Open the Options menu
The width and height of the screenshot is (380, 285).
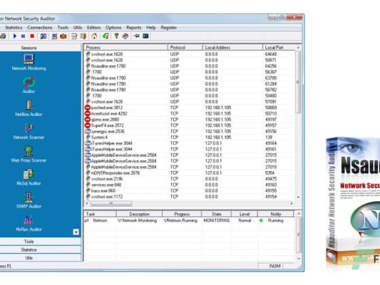pyautogui.click(x=113, y=27)
